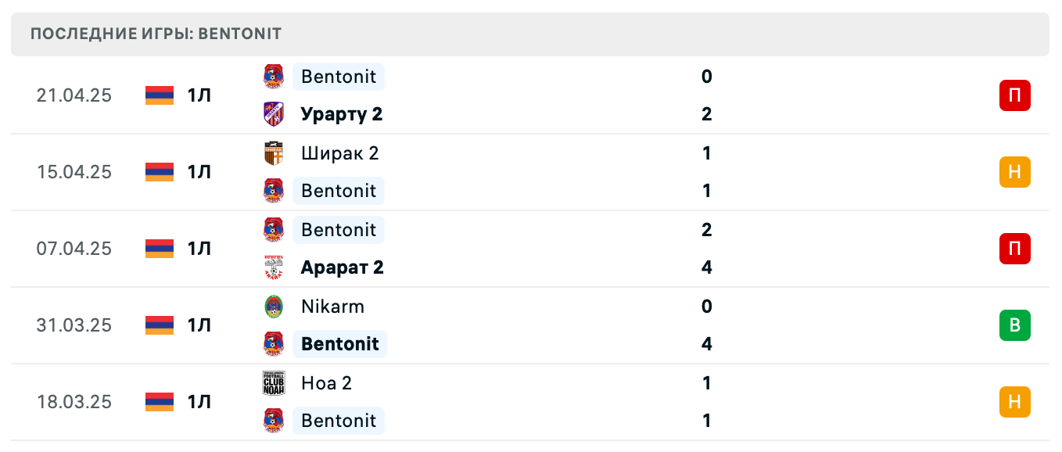Screen dimensions: 1062x452
Task: Click the Последние игры: Bentonit header
Action: click(156, 34)
